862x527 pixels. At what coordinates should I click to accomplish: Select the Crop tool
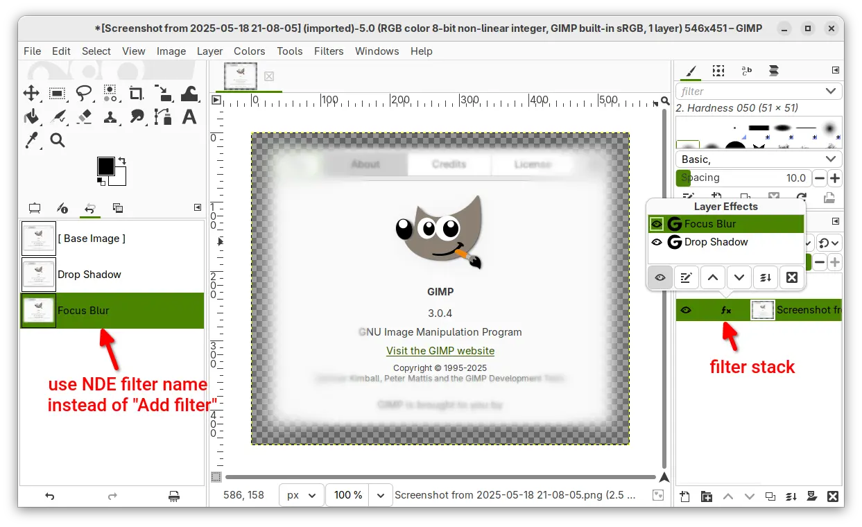coord(137,93)
